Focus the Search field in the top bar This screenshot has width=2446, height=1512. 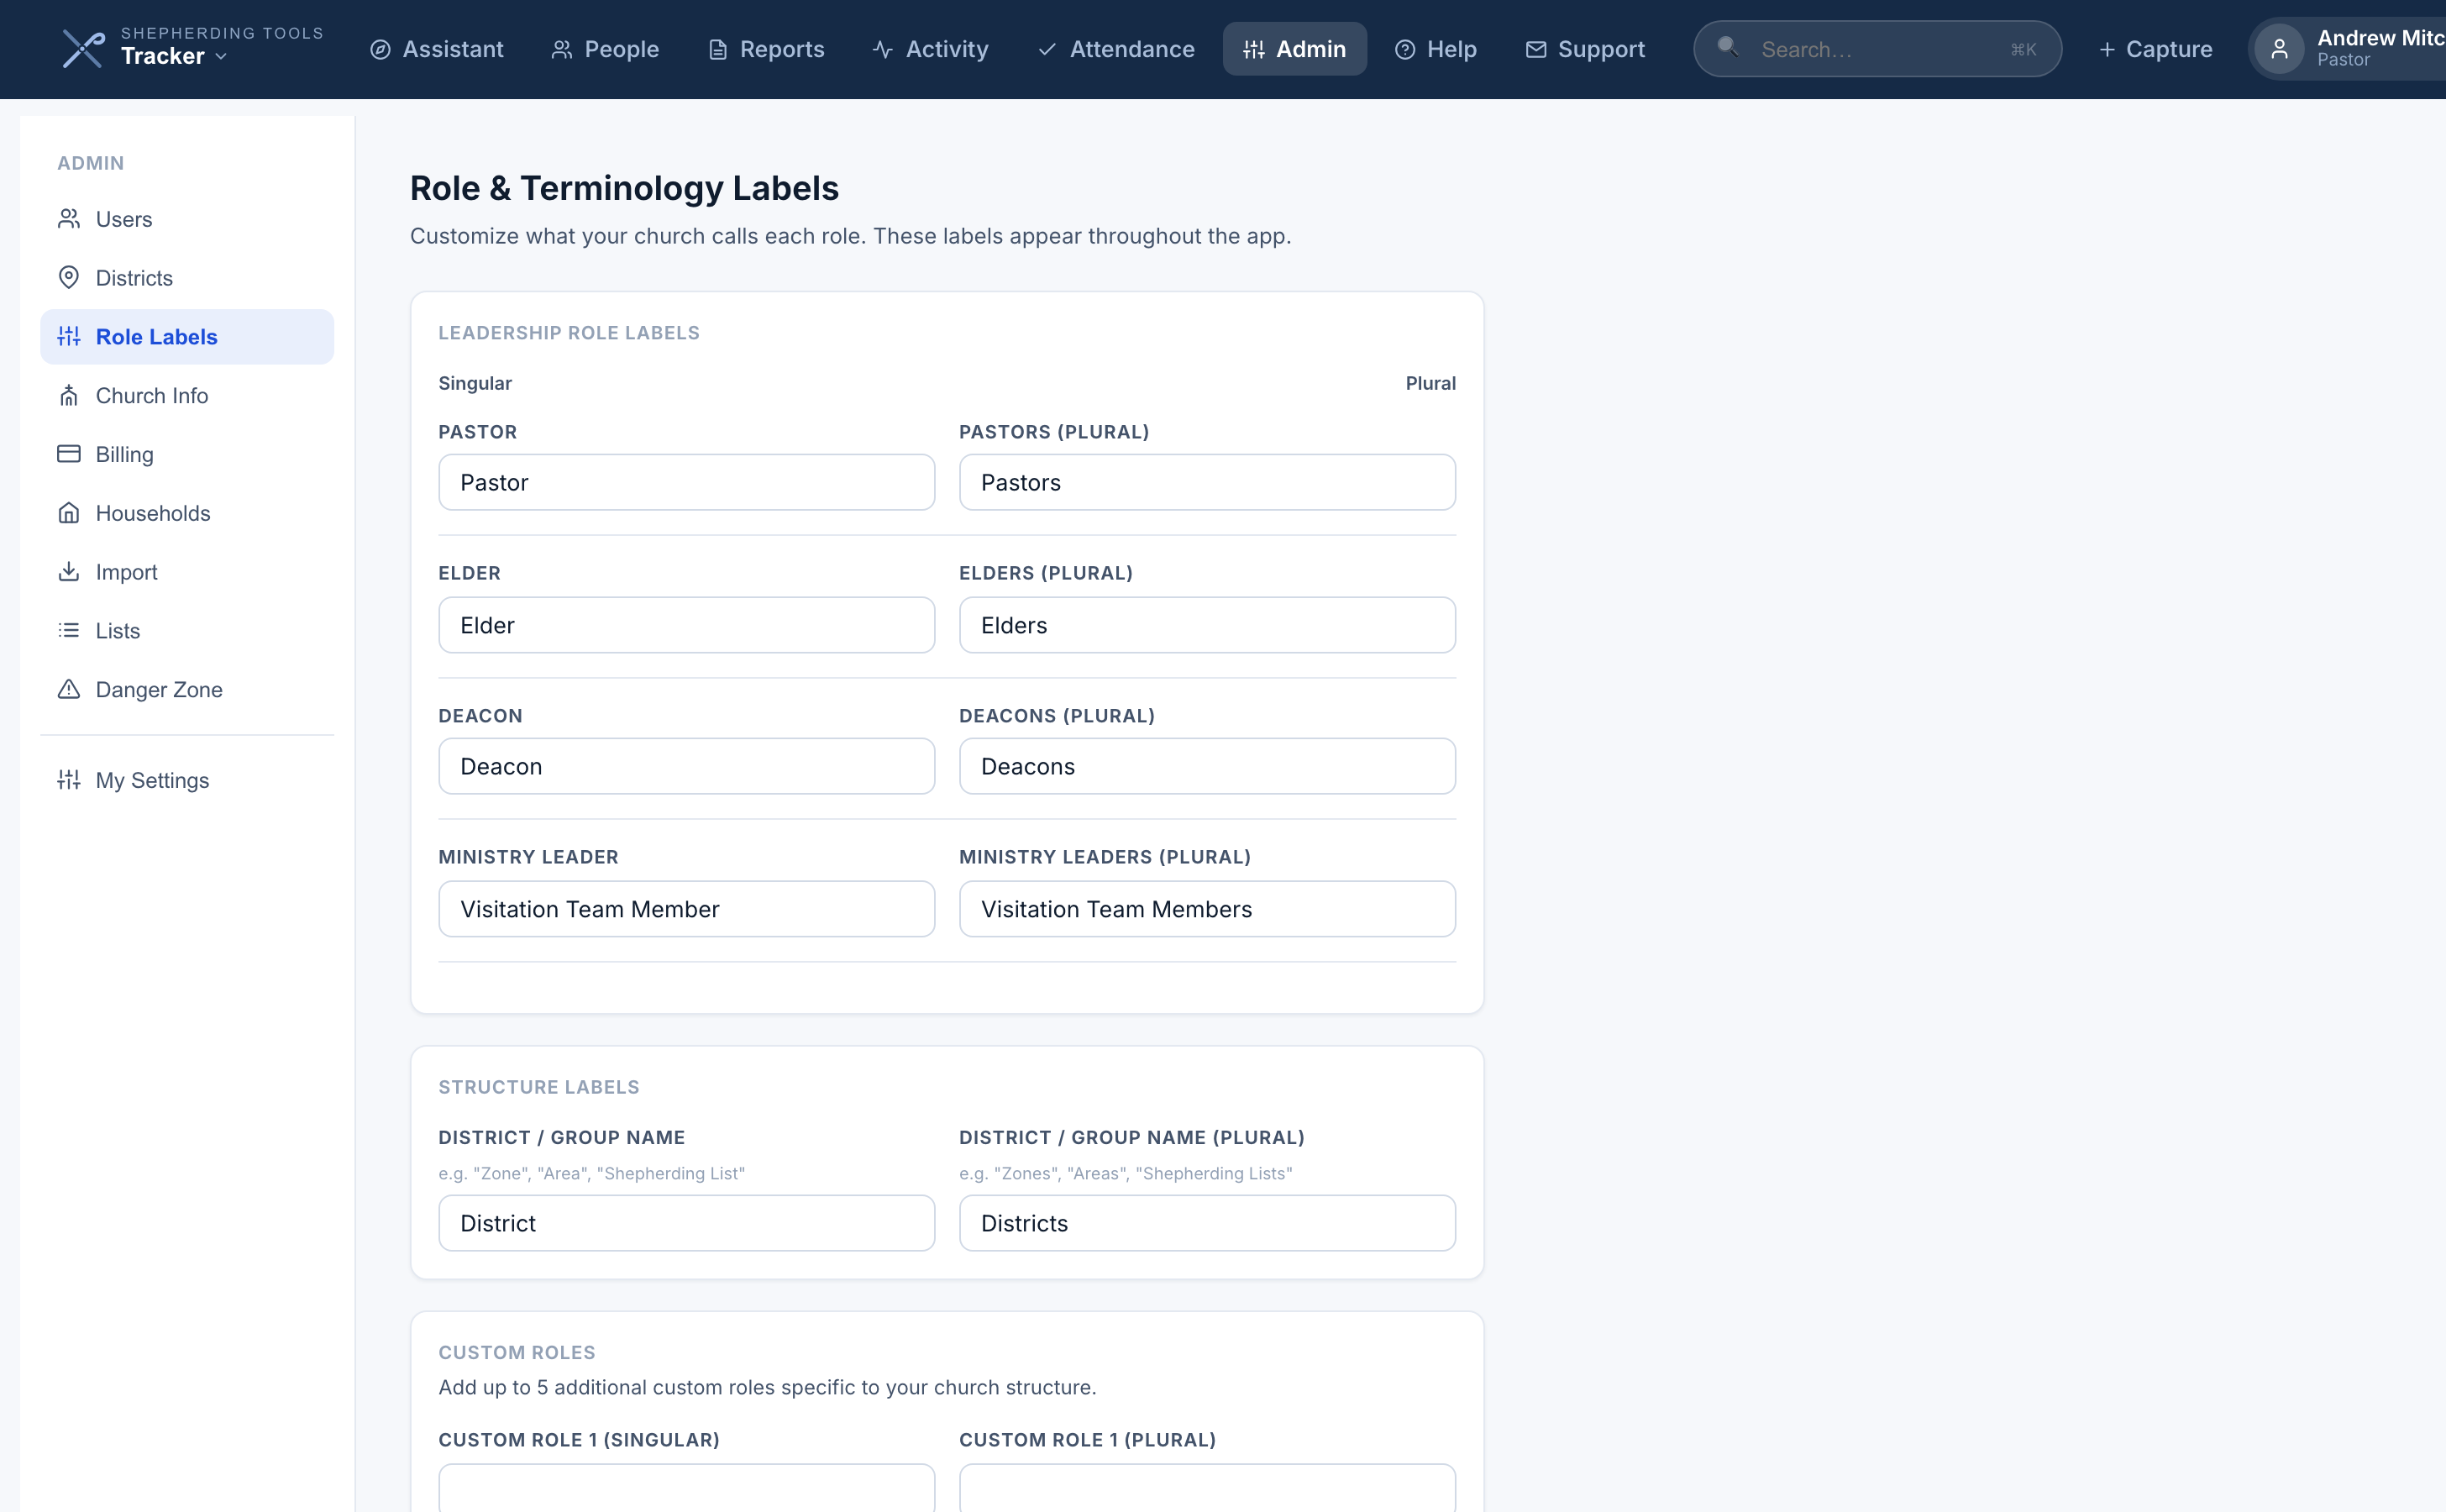(1877, 49)
